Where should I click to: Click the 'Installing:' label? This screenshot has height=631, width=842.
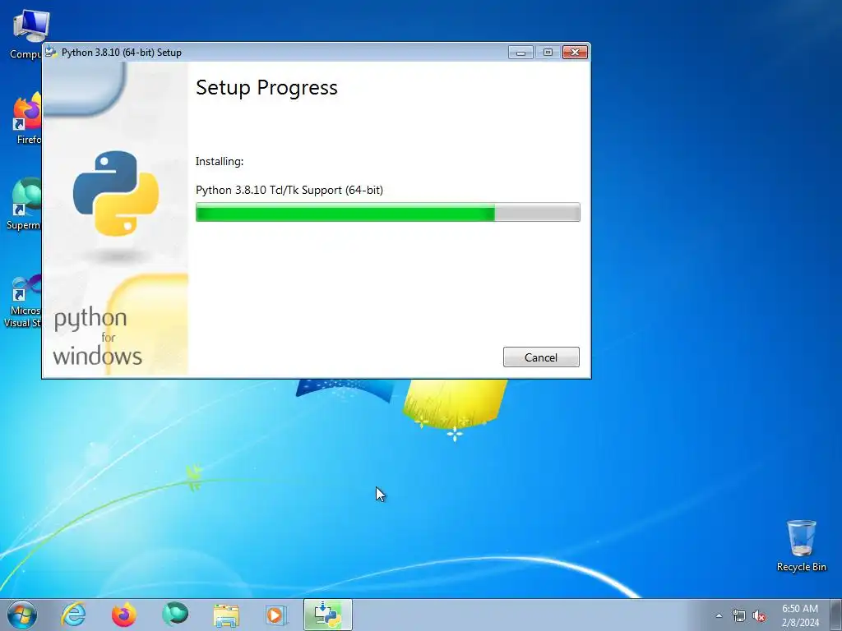(x=219, y=161)
